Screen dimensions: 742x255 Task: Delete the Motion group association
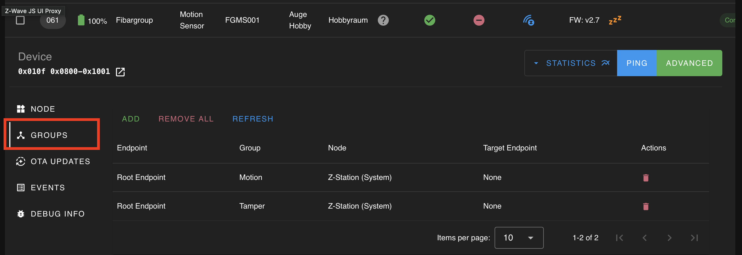pyautogui.click(x=645, y=178)
